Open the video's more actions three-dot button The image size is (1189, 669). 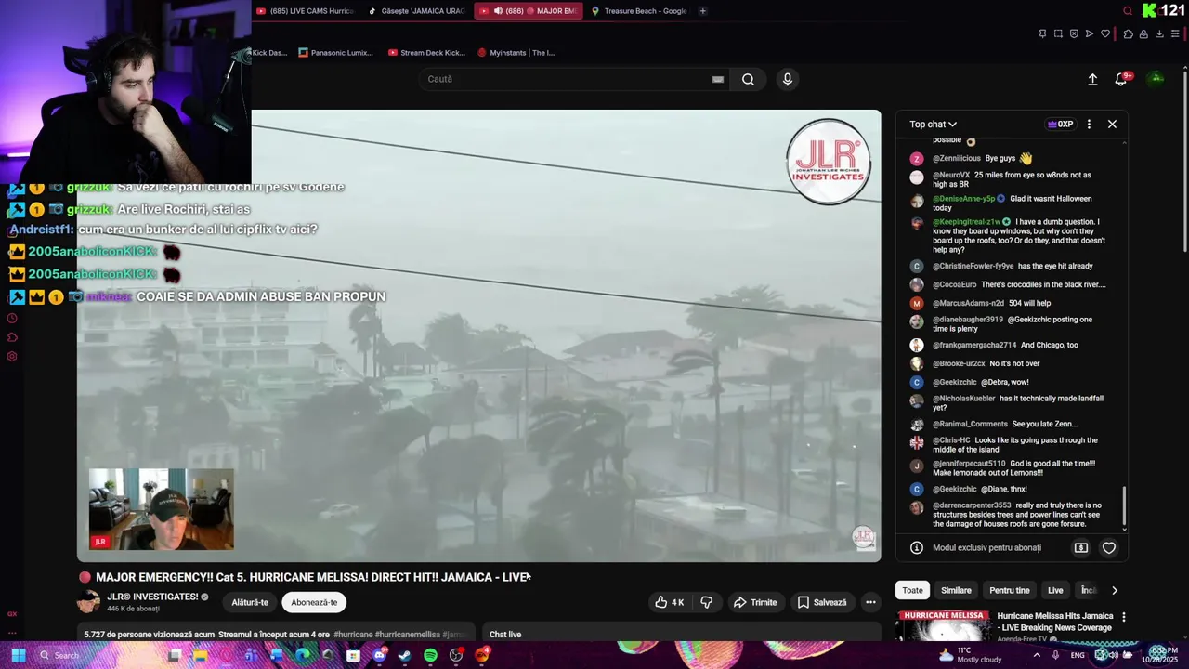(870, 602)
